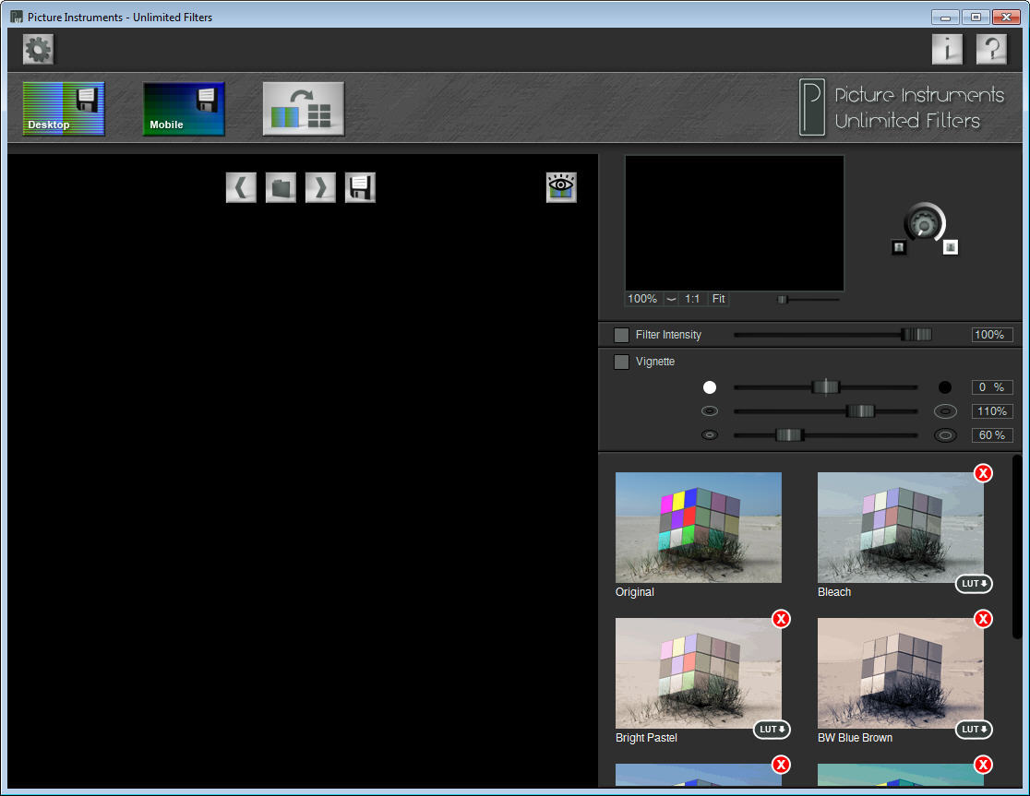Screen dimensions: 1030x796
Task: Delete the BW Blue Brown filter
Action: tap(983, 619)
